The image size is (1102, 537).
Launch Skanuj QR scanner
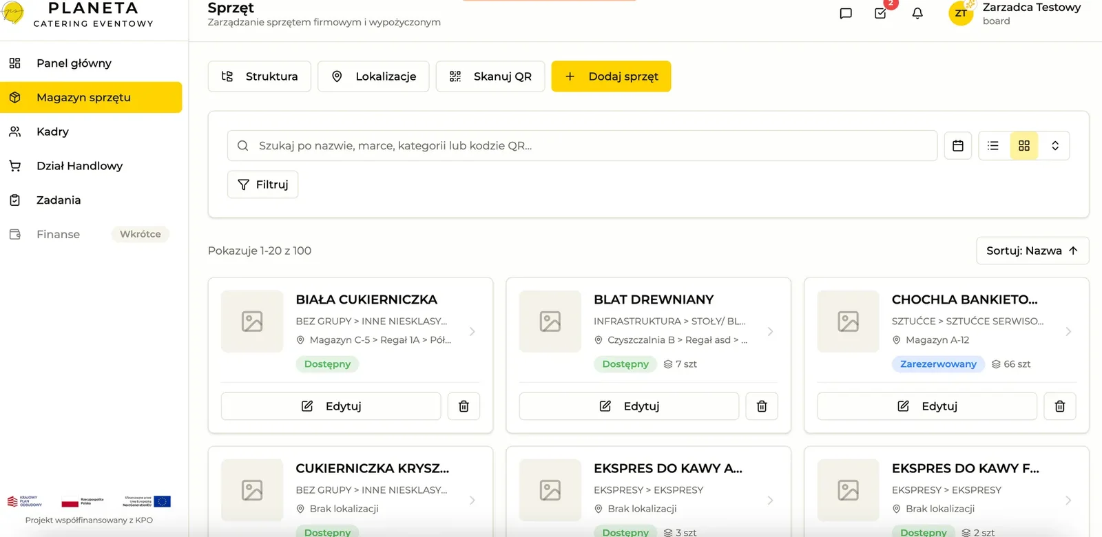point(490,76)
